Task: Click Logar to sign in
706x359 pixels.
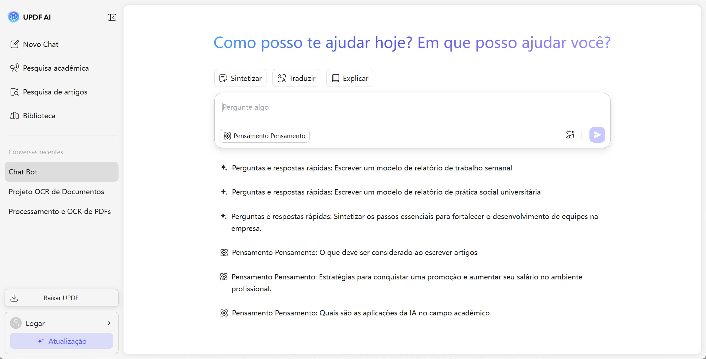Action: click(35, 323)
